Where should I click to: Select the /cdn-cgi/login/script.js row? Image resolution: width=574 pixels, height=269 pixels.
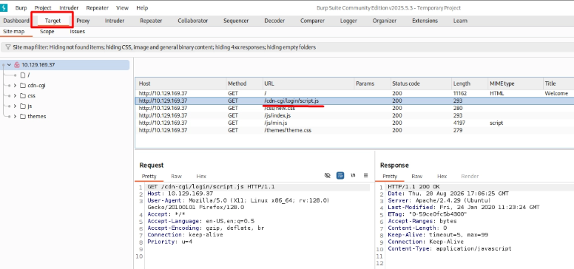pyautogui.click(x=354, y=101)
